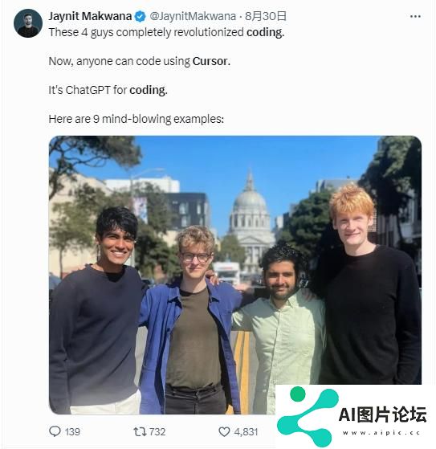436x449 pixels.
Task: Open the three-dot more options menu
Action: (415, 16)
